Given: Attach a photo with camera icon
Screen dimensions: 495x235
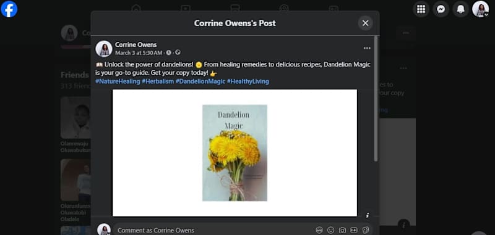Looking at the screenshot, I should coord(342,230).
